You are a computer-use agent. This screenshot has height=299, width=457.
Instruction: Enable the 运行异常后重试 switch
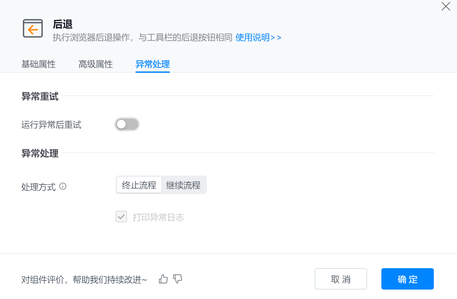pos(127,124)
